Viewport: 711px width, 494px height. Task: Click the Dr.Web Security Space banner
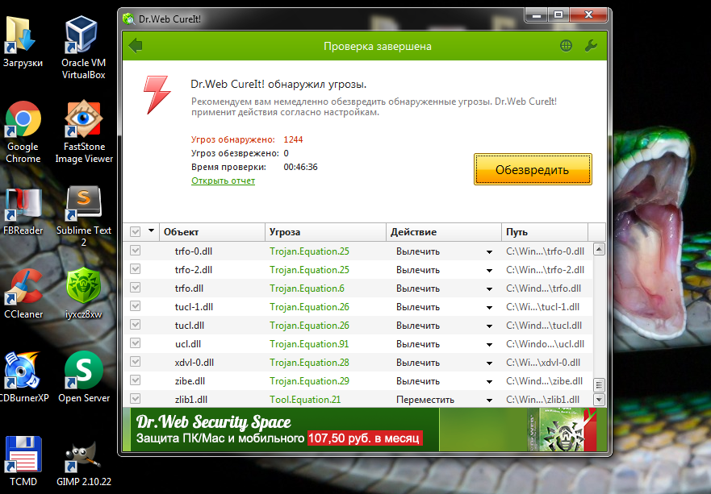365,430
